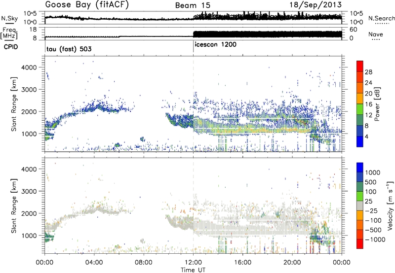Click the 'tau (fast) 503' CPID label
The height and width of the screenshot is (273, 395).
coord(69,49)
